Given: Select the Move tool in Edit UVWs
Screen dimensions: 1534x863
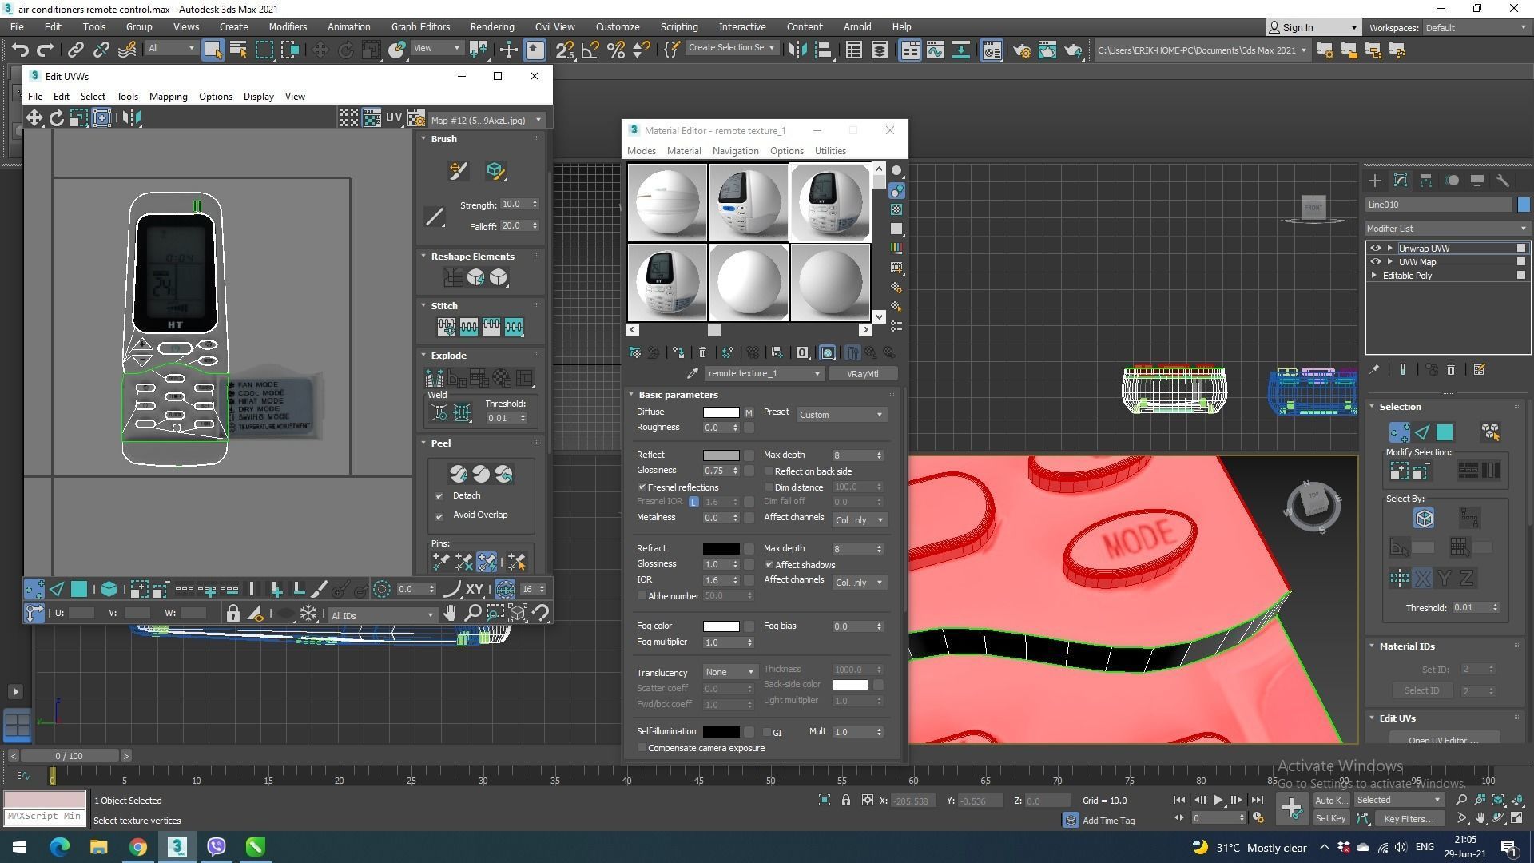Looking at the screenshot, I should [x=34, y=117].
